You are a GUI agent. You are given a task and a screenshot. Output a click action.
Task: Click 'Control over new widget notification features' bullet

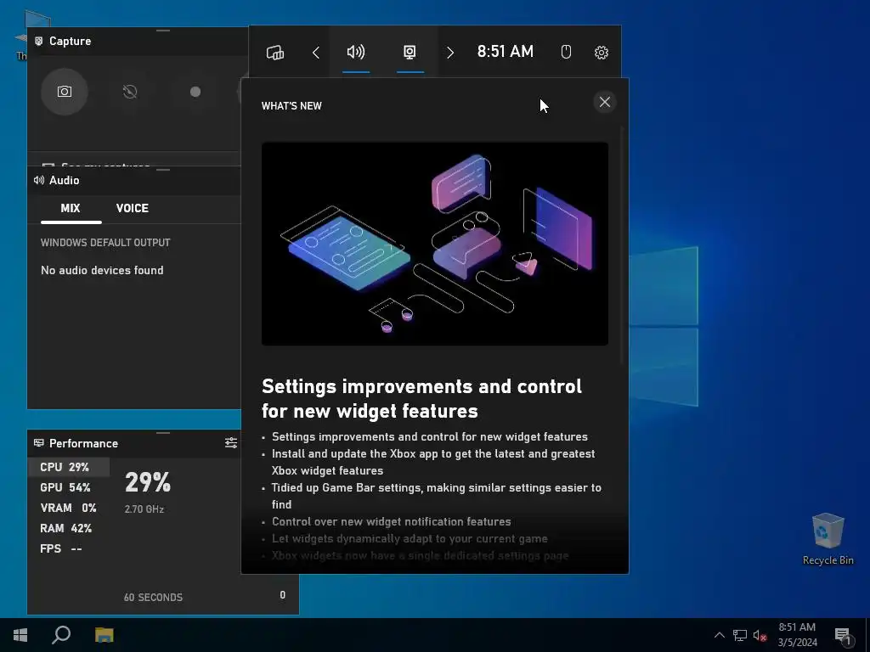[391, 522]
